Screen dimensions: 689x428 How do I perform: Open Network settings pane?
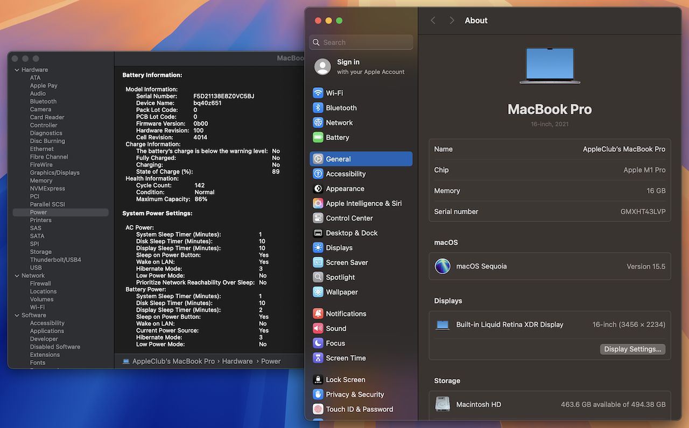point(361,123)
